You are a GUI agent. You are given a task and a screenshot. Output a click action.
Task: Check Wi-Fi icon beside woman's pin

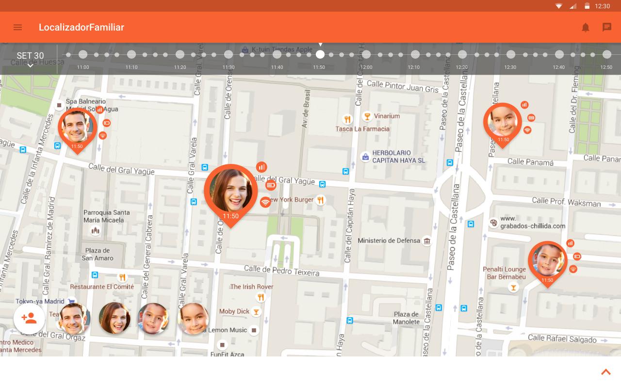[x=265, y=202]
